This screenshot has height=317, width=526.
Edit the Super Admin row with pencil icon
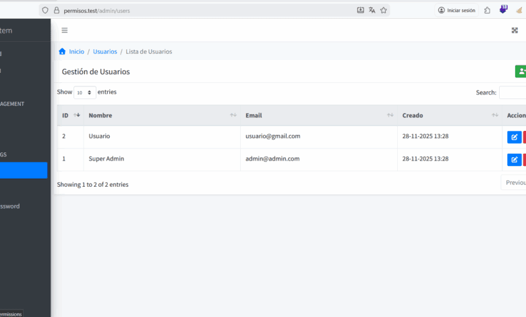[x=514, y=160]
